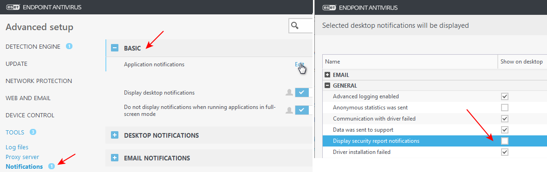Screen dimensions: 547x172
Task: Select NETWORK PROTECTION in the sidebar
Action: tap(39, 81)
